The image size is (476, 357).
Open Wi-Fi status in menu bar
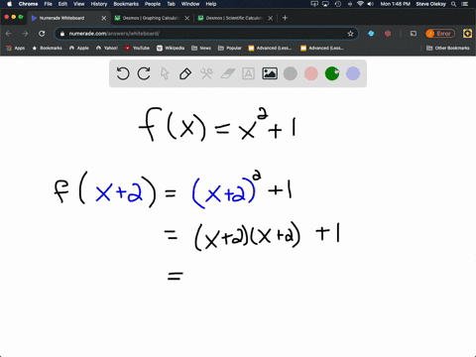pos(360,4)
